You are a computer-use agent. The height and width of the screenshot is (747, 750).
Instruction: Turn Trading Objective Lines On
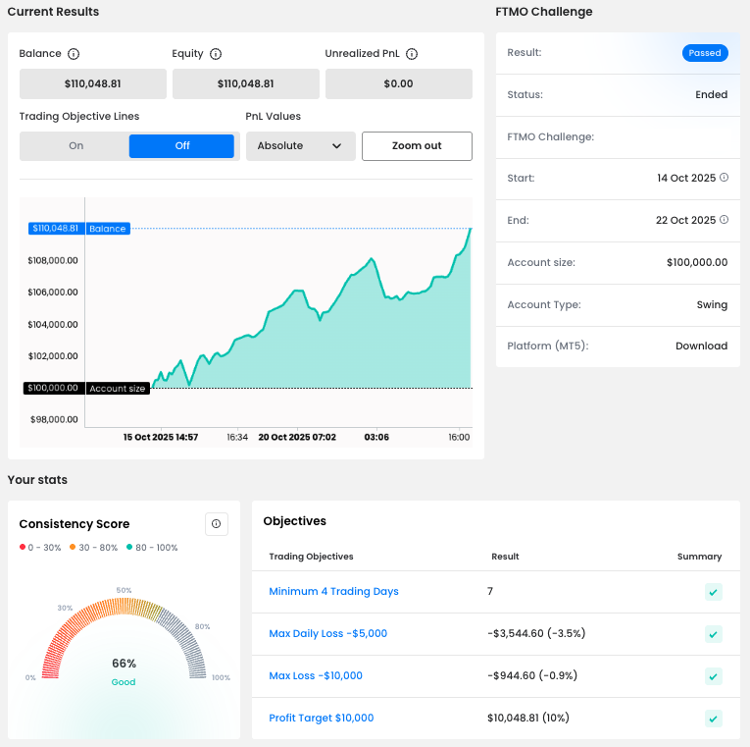(76, 146)
